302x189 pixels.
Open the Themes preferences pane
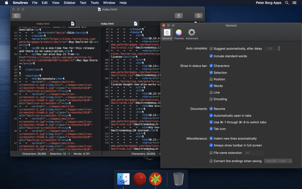pyautogui.click(x=179, y=34)
